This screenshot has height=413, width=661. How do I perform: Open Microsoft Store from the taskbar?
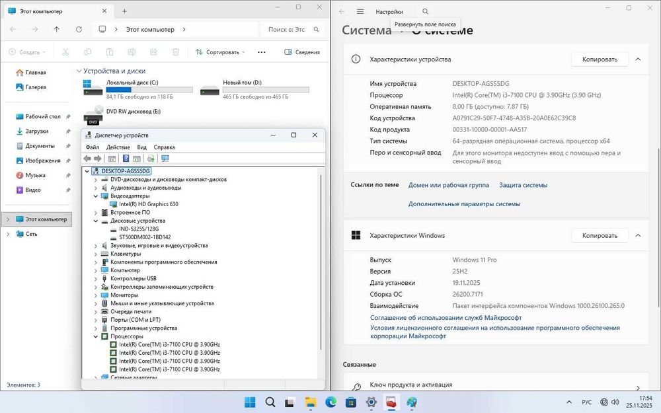pos(351,402)
